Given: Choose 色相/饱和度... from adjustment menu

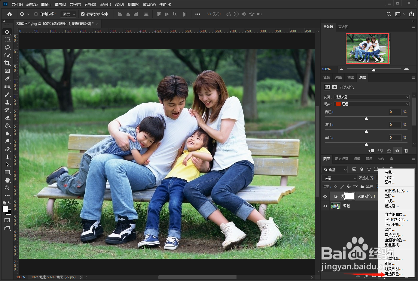Looking at the screenshot, I should 396,220.
